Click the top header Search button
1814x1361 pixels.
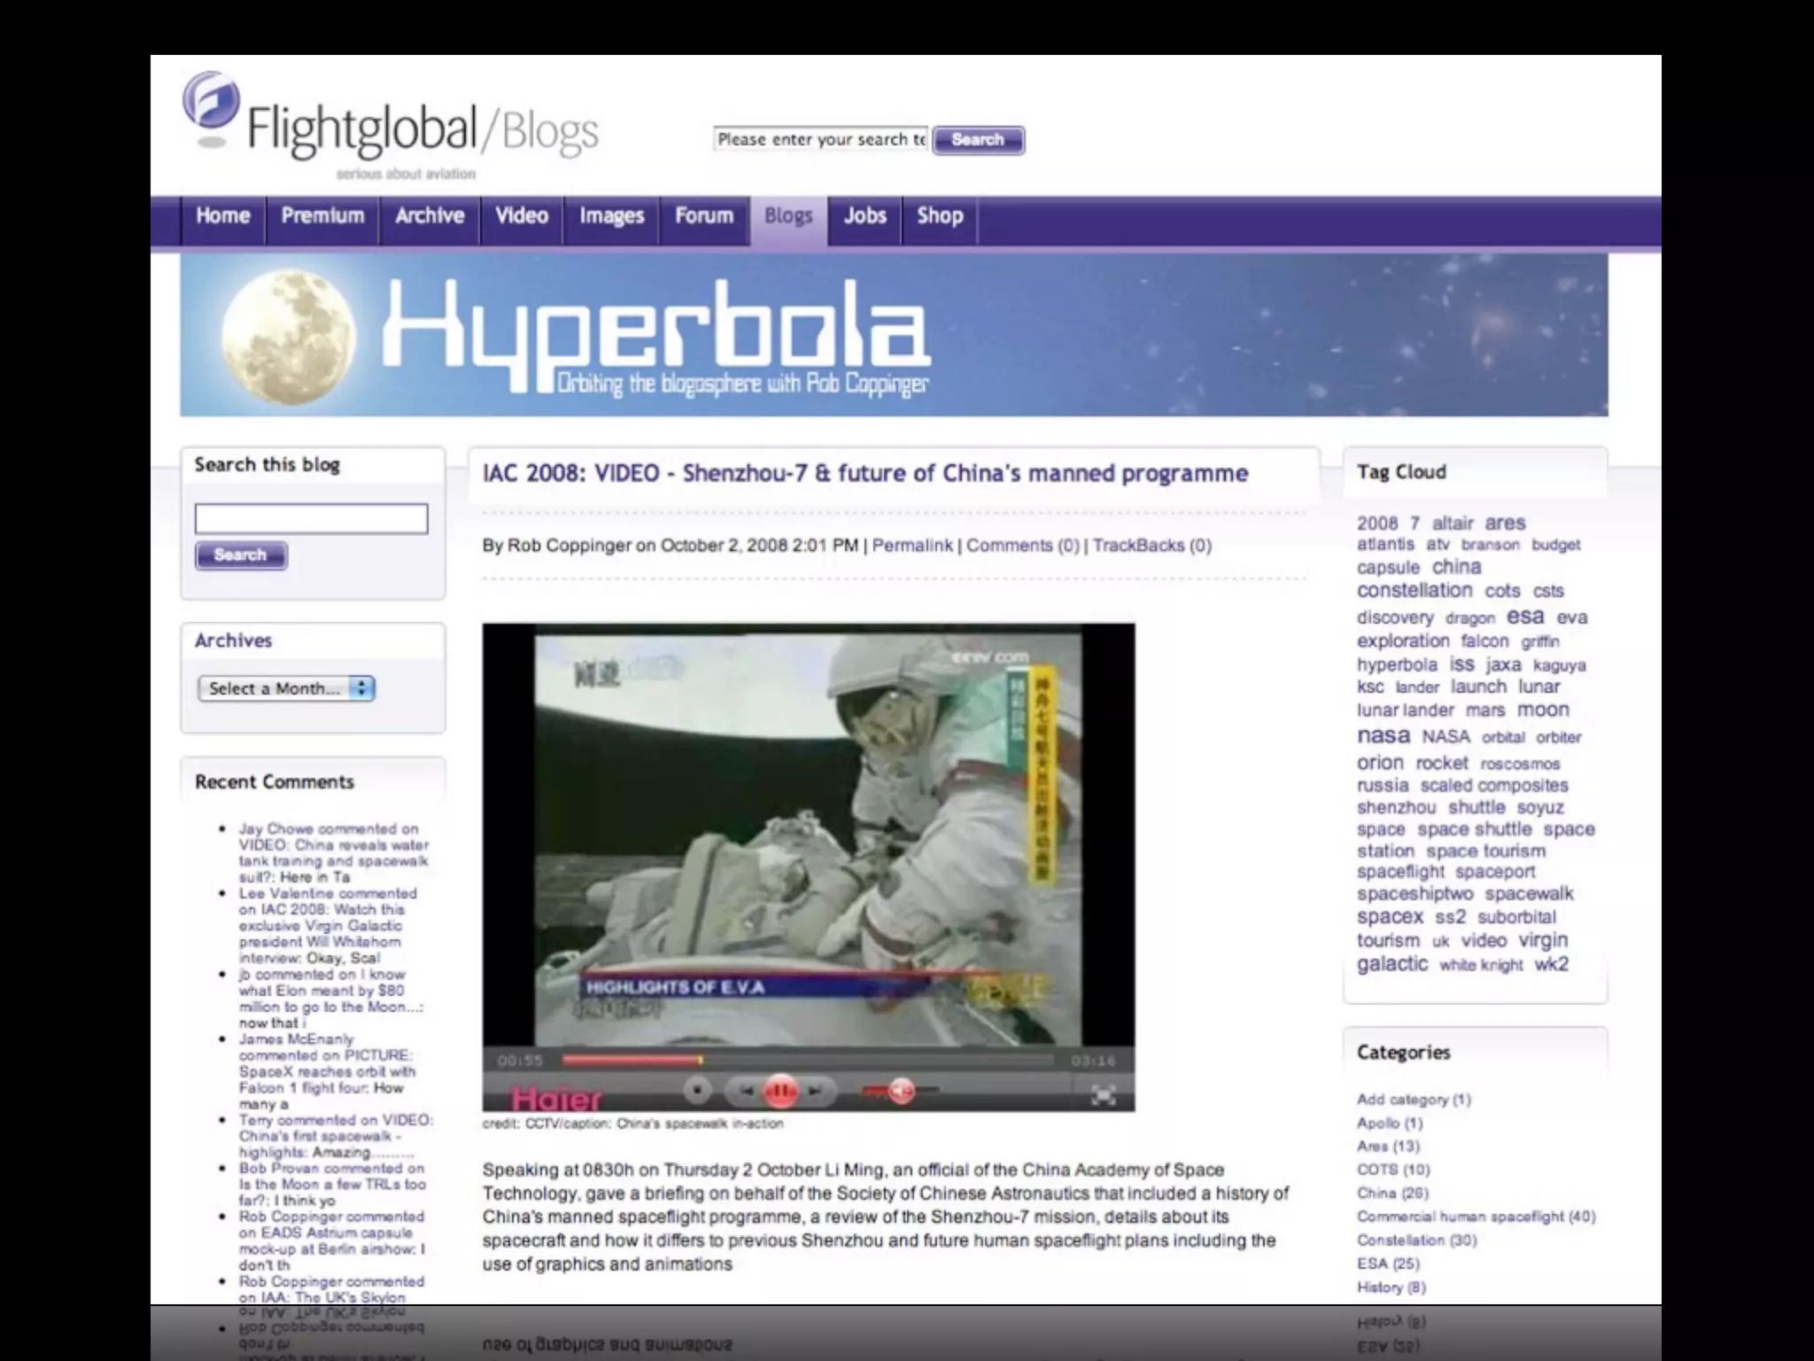pos(978,140)
